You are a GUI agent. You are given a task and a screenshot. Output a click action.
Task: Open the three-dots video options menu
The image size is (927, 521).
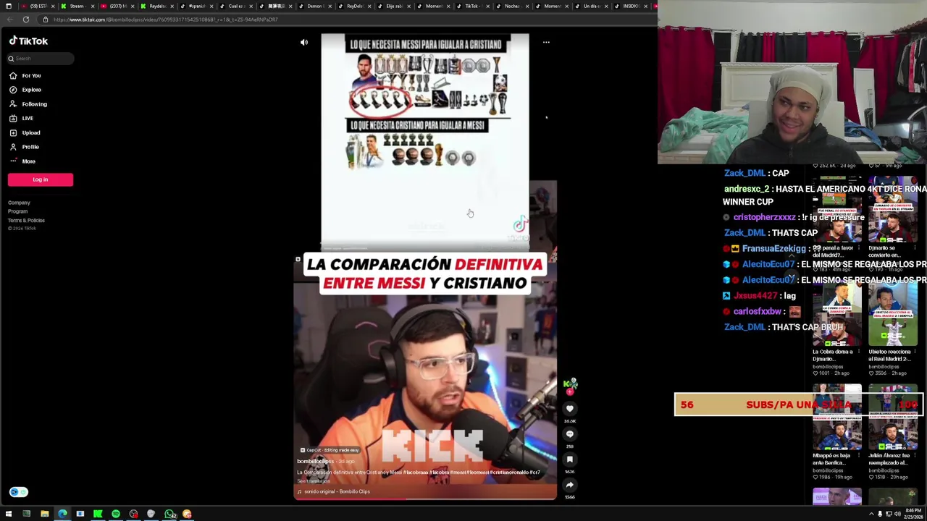tap(546, 43)
